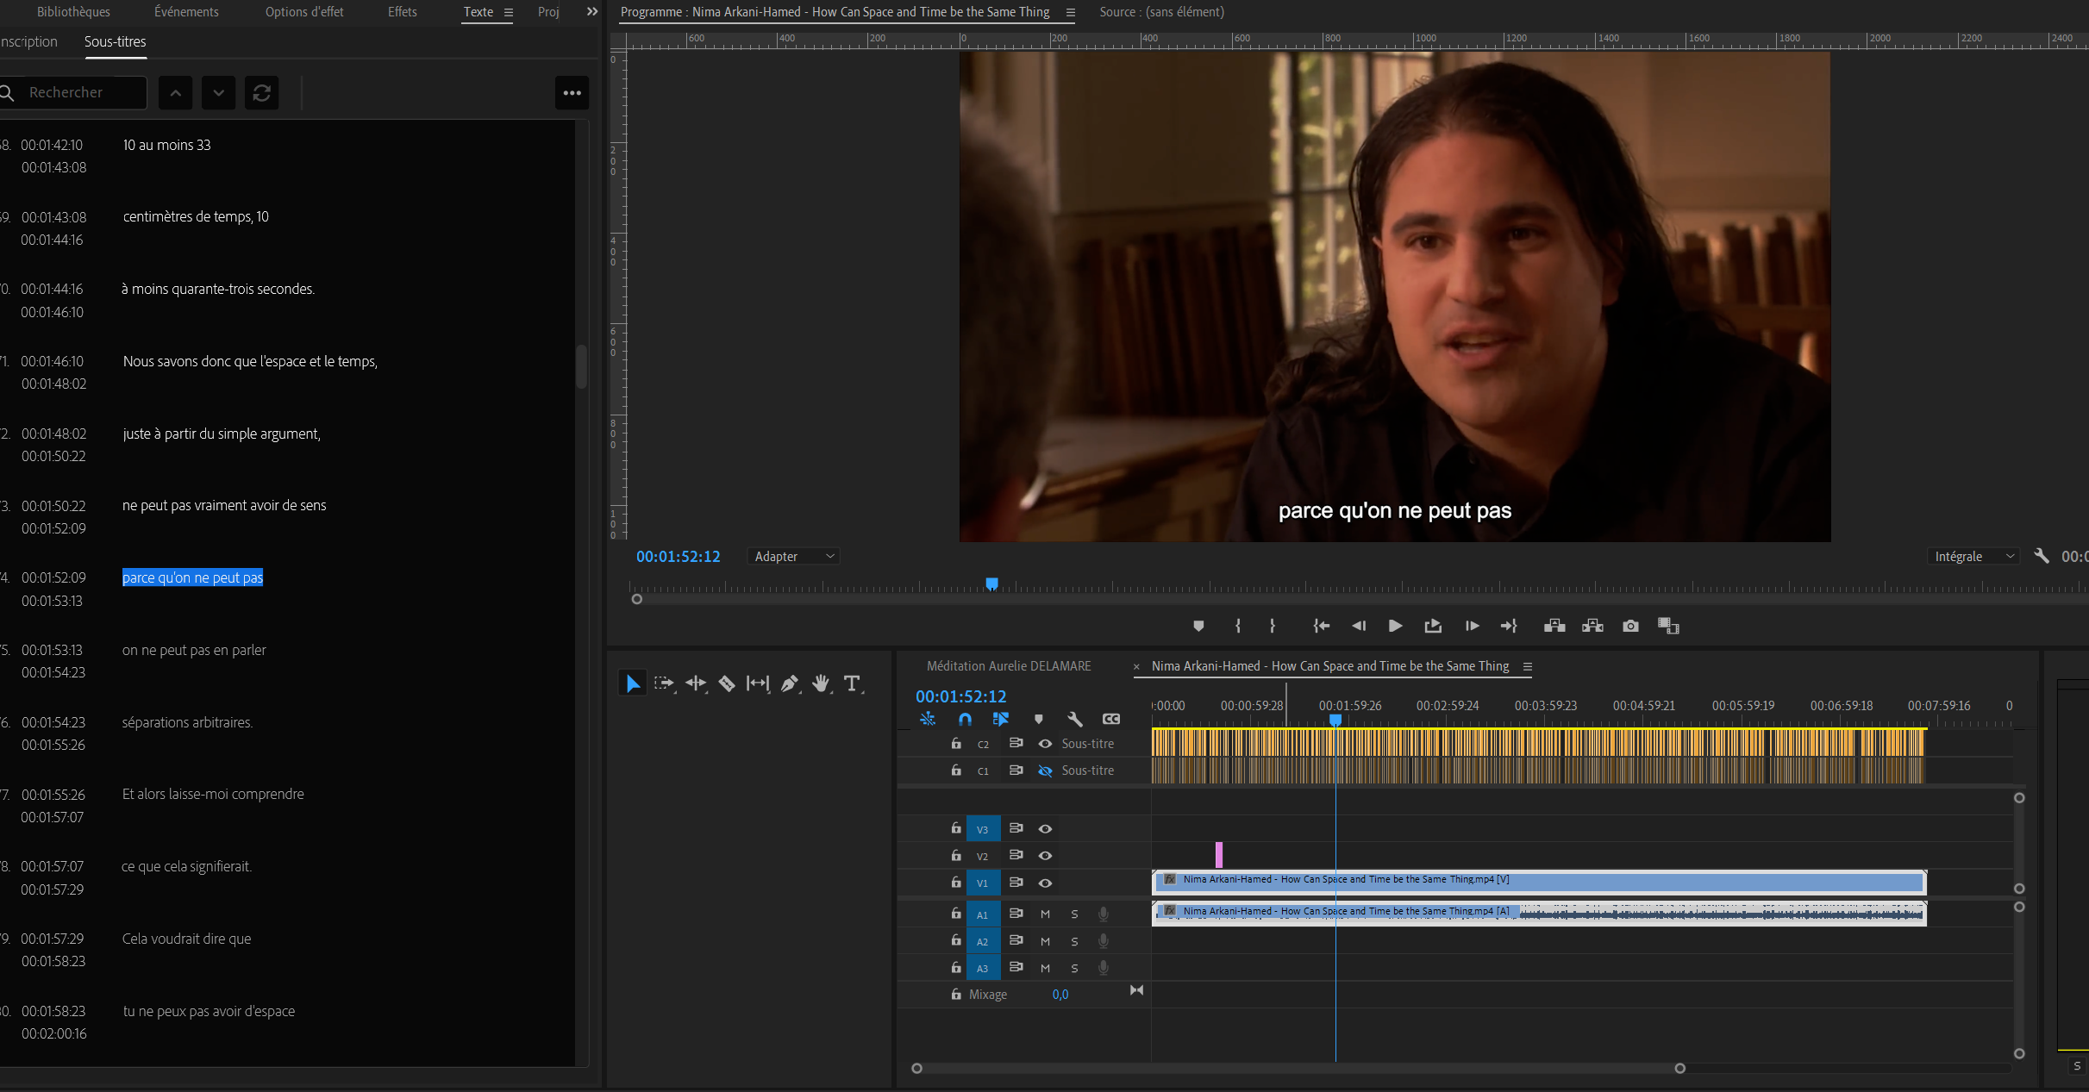
Task: Open timeline wrench display settings
Action: coord(1074,719)
